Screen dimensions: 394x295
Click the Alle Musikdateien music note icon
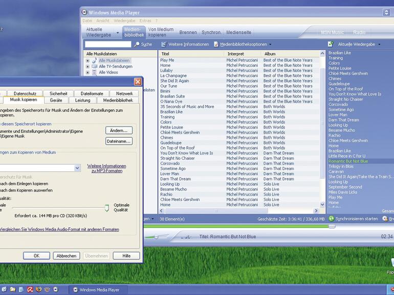pos(95,60)
